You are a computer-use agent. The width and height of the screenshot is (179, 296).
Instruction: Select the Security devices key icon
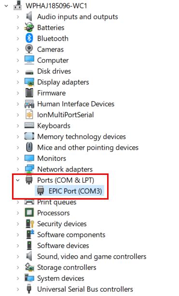pyautogui.click(x=30, y=224)
